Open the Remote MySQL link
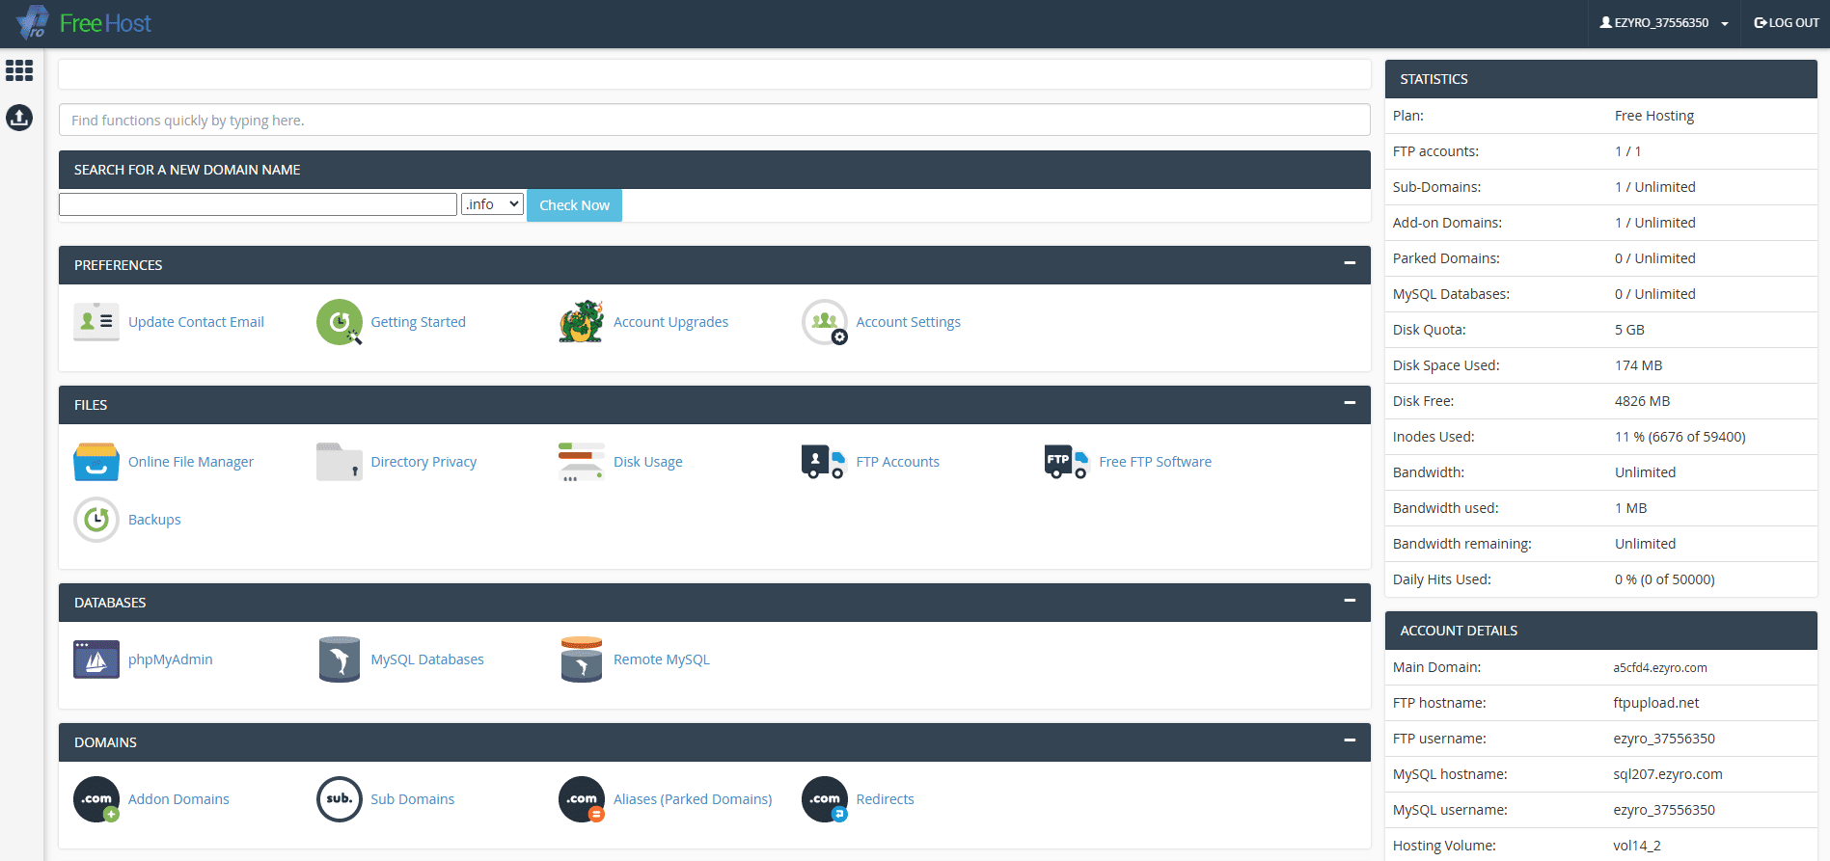 coord(661,659)
